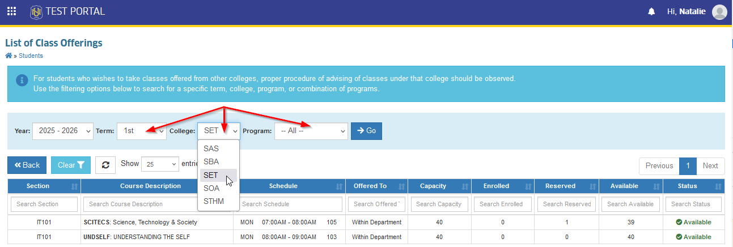Sort by Capacity column arrows
This screenshot has height=247, width=733.
click(464, 186)
